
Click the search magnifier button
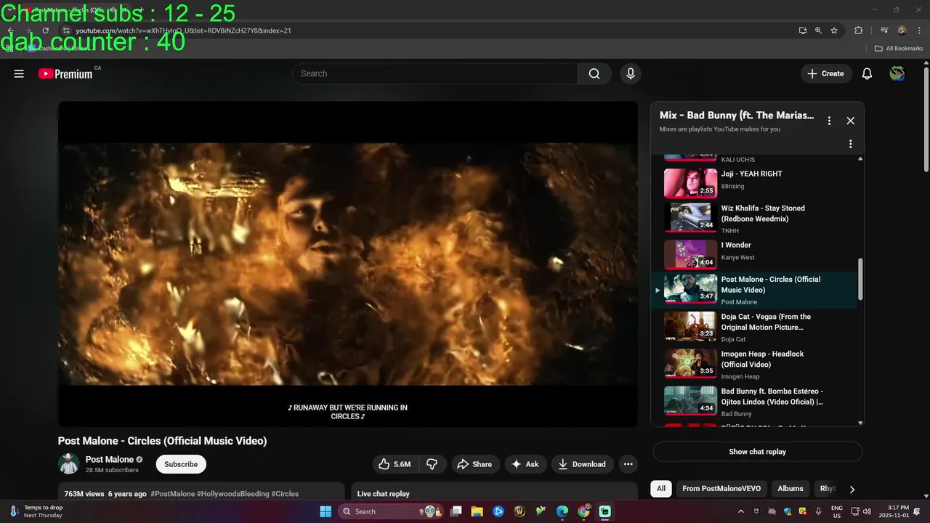(594, 73)
